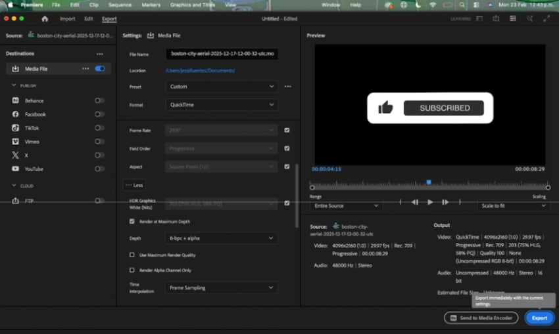Switch to the Import tab

[x=67, y=19]
